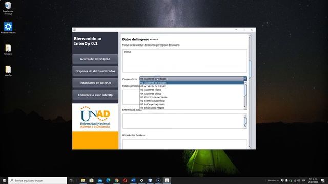328x184 pixels.
Task: Click inside Enfermedad actual text area
Action: pyautogui.click(x=183, y=121)
